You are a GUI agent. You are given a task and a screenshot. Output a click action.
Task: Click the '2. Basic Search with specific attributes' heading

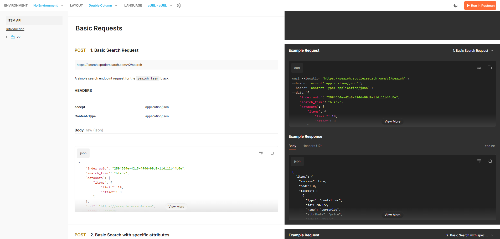tap(130, 235)
